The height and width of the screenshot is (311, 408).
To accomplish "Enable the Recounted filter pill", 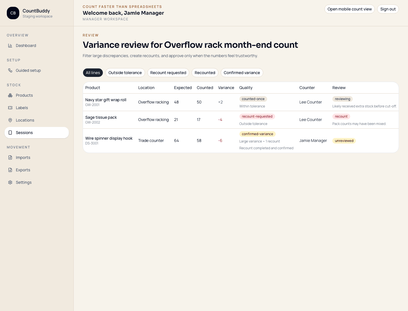I will tap(205, 73).
